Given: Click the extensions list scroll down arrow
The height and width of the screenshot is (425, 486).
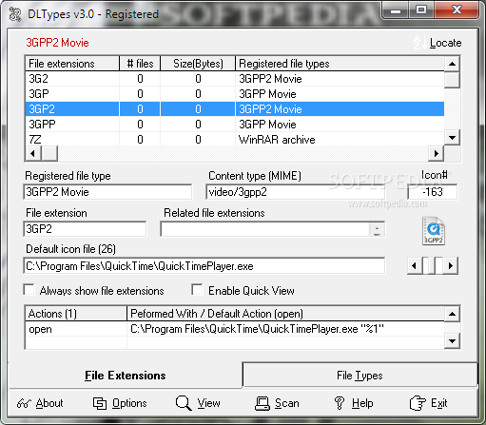Looking at the screenshot, I should [x=452, y=138].
